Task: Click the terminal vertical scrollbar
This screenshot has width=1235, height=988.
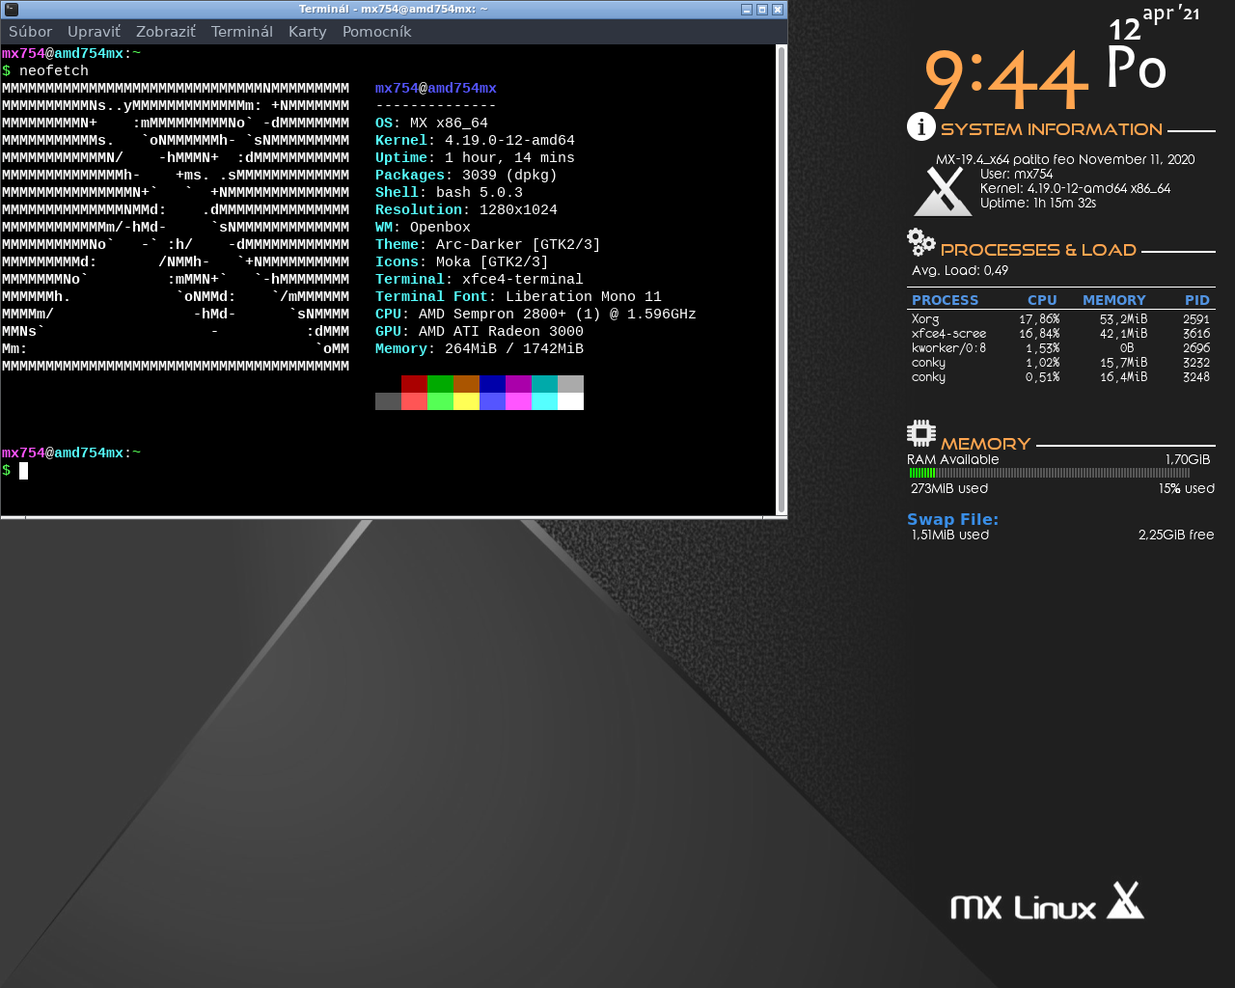Action: [x=781, y=280]
